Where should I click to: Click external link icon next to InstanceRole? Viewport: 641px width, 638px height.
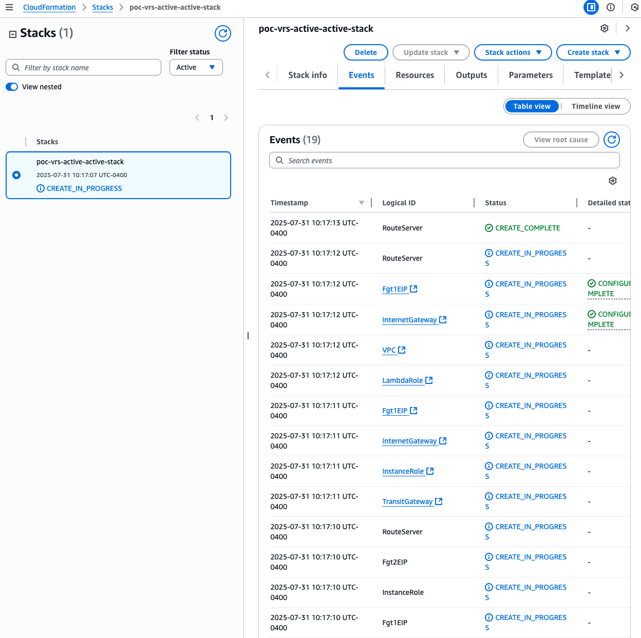click(x=430, y=471)
